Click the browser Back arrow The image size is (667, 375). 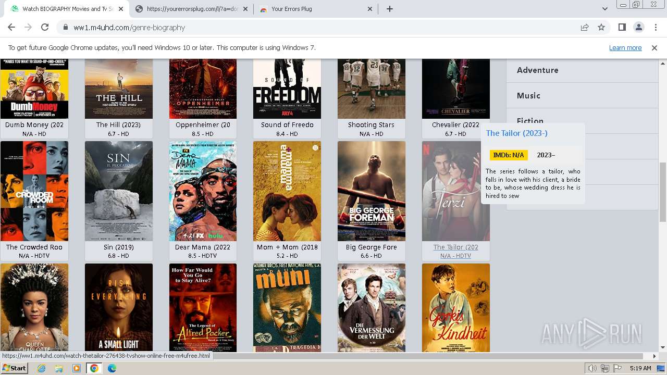(x=11, y=28)
